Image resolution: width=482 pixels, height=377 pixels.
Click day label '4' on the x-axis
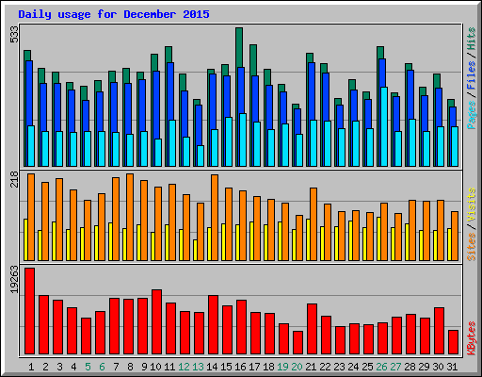pyautogui.click(x=73, y=367)
